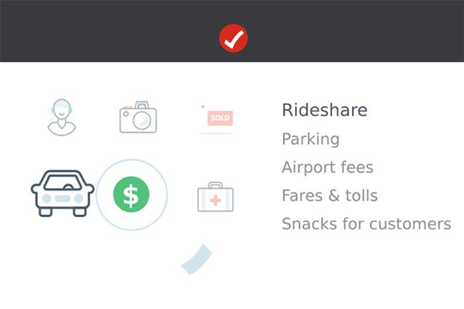Screen dimensions: 464x309
Task: Choose the Airport fees item
Action: pos(327,167)
